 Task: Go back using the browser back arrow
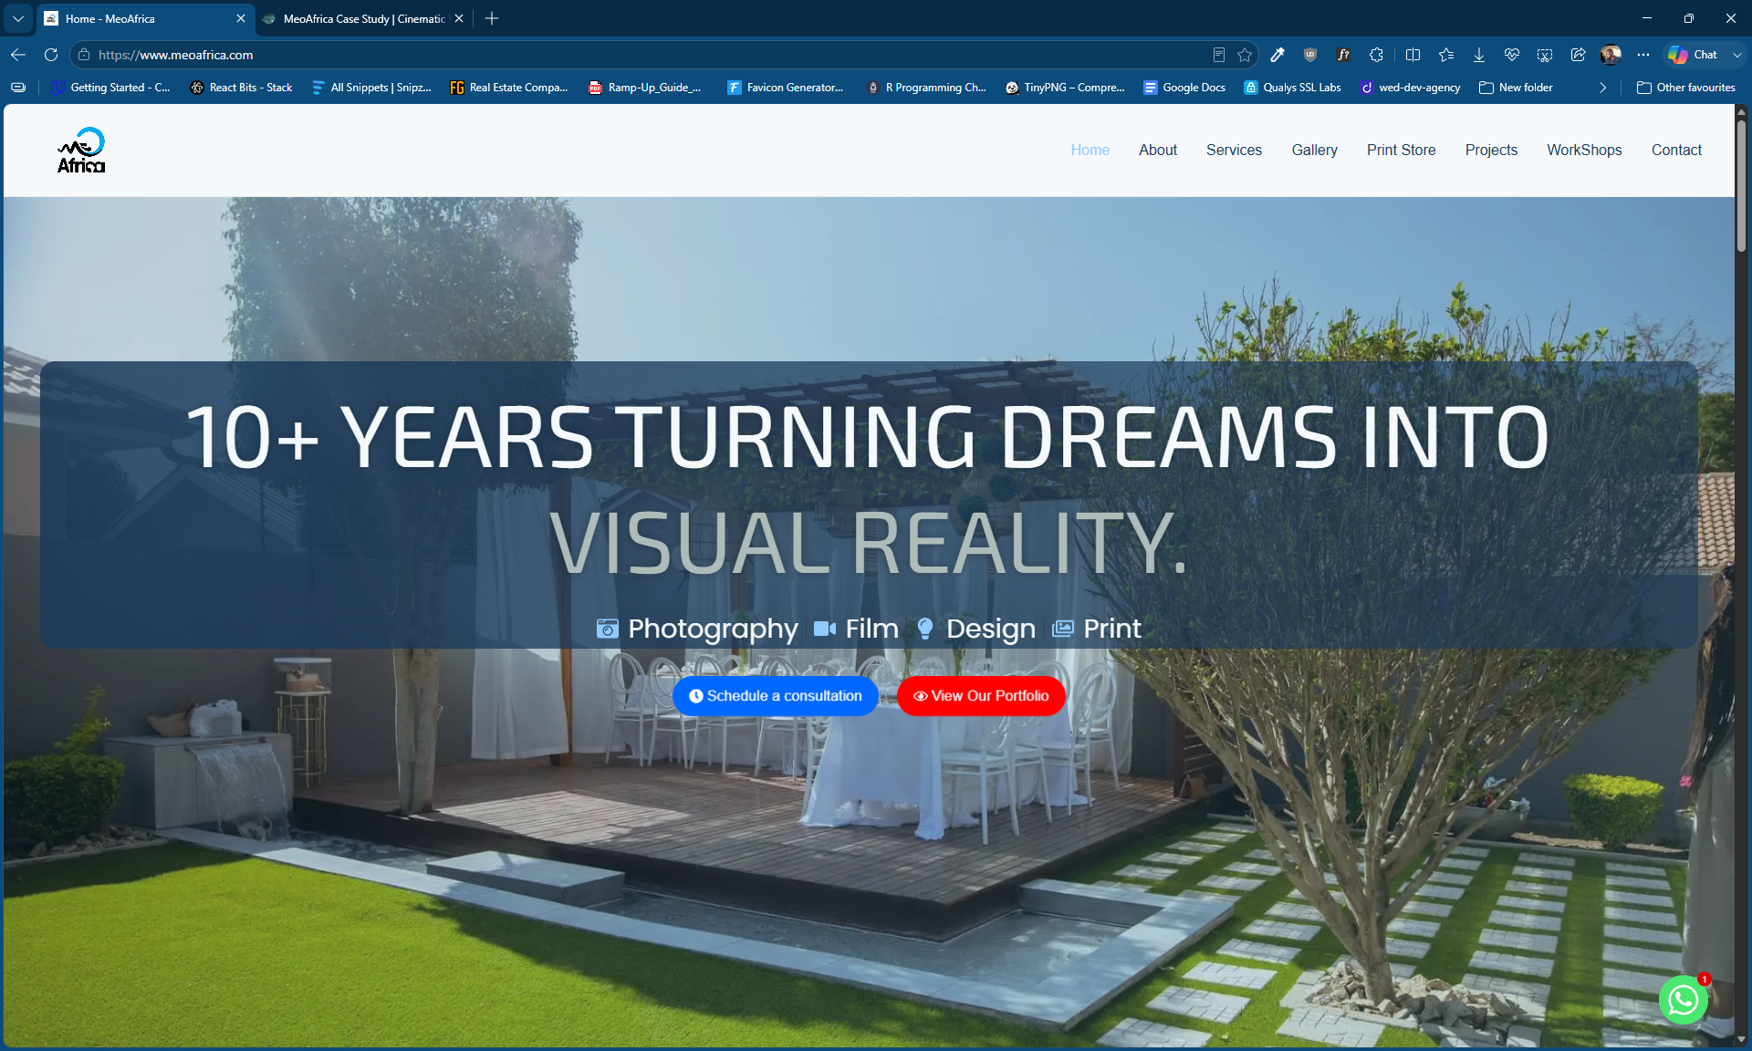coord(18,55)
